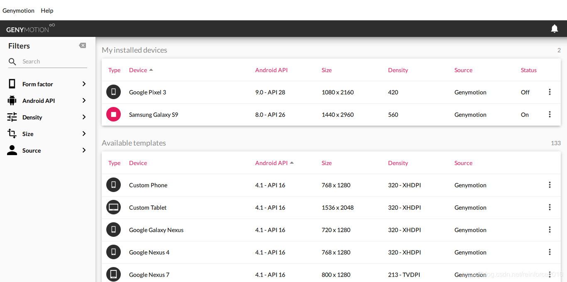
Task: Sort templates by Size column
Action: coord(327,163)
